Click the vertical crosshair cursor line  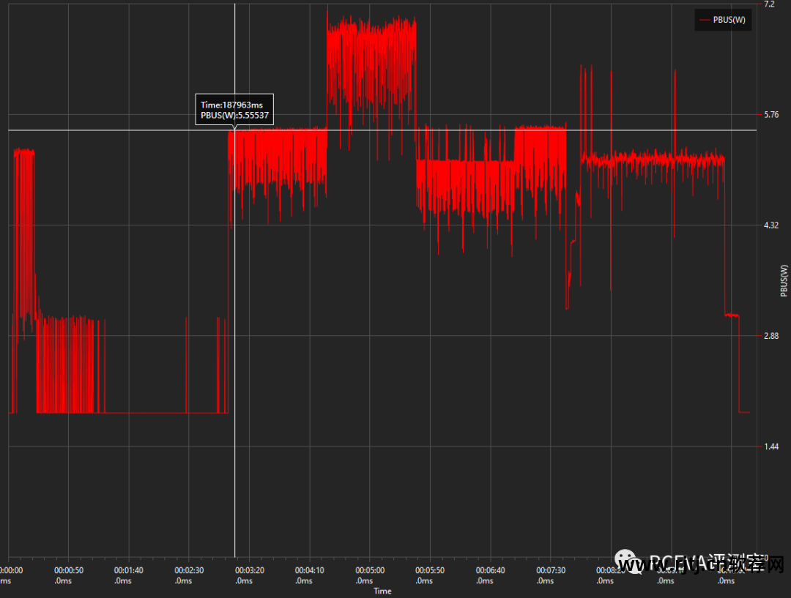coord(234,329)
